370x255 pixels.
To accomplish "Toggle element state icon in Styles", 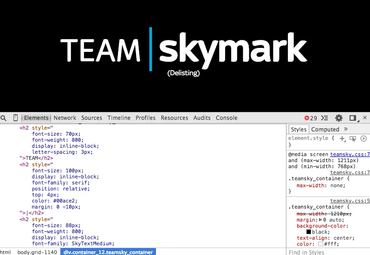I will pyautogui.click(x=353, y=138).
